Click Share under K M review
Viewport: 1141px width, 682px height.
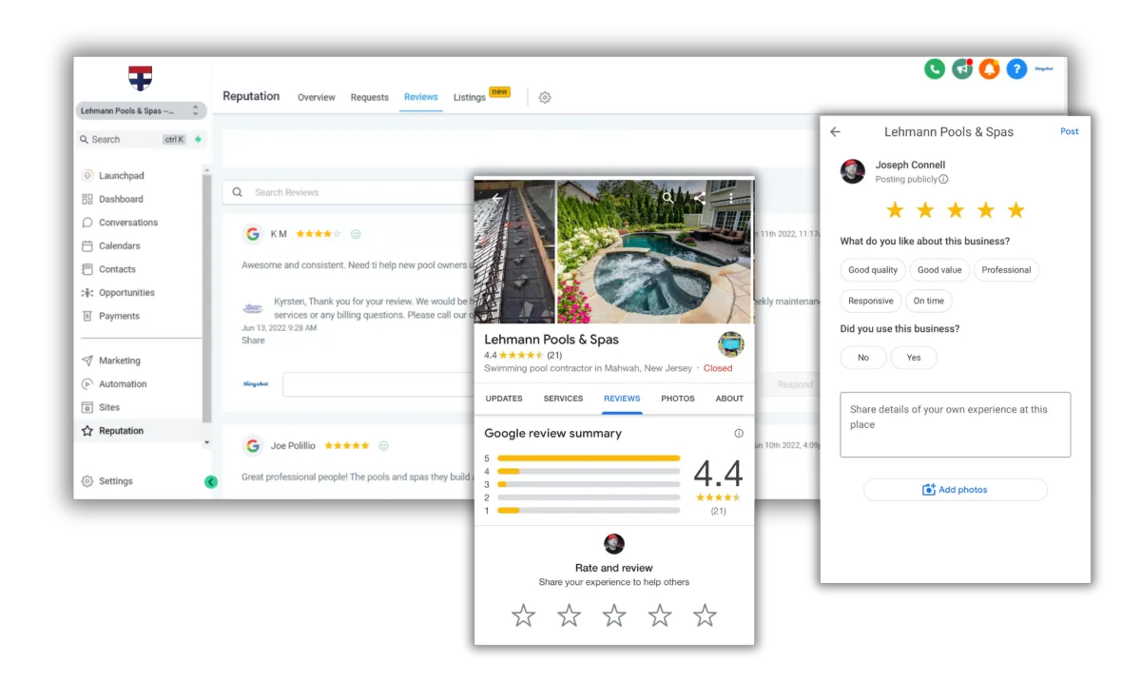(253, 340)
